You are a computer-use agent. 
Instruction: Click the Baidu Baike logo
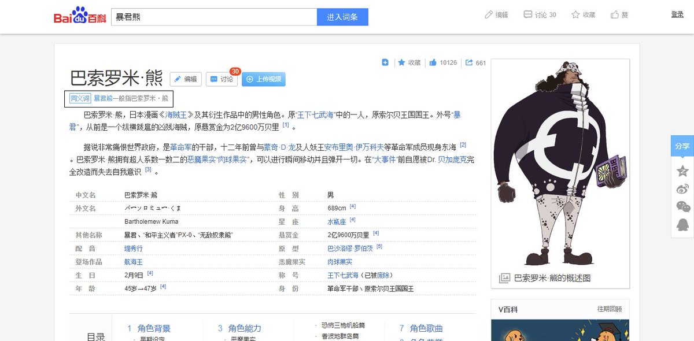(80, 16)
